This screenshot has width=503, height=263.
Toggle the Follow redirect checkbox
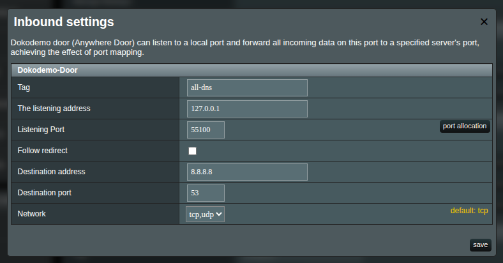[x=193, y=151]
